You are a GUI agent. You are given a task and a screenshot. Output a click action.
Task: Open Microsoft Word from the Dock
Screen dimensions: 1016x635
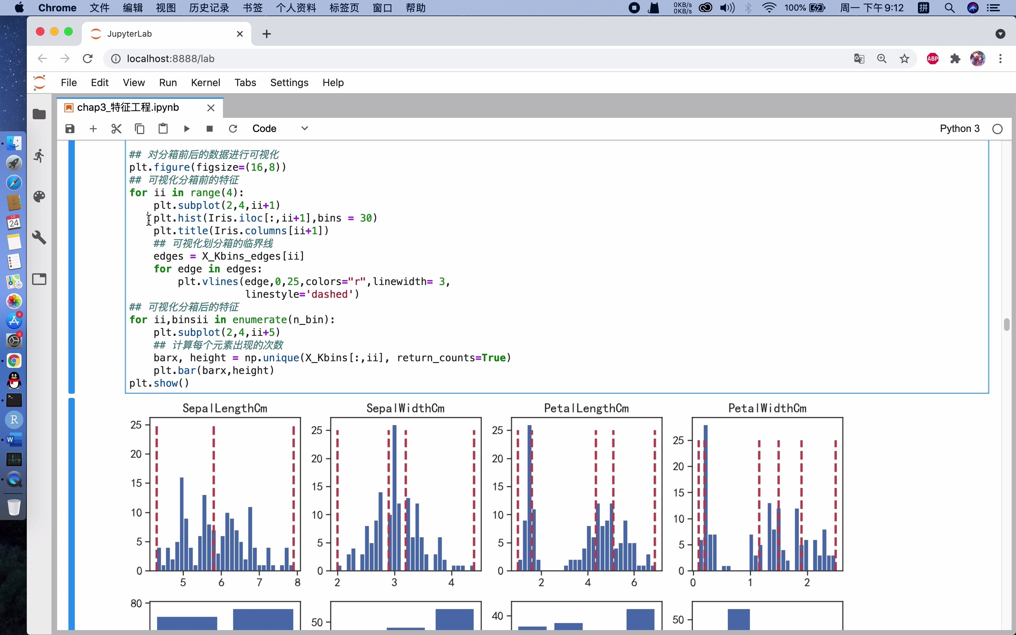pos(14,440)
